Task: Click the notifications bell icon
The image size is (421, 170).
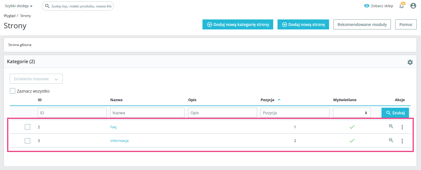Action: pos(402,6)
